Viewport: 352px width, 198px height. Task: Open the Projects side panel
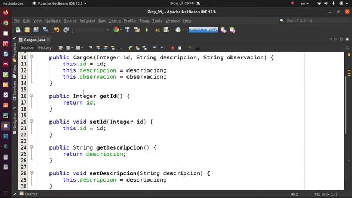[15, 52]
